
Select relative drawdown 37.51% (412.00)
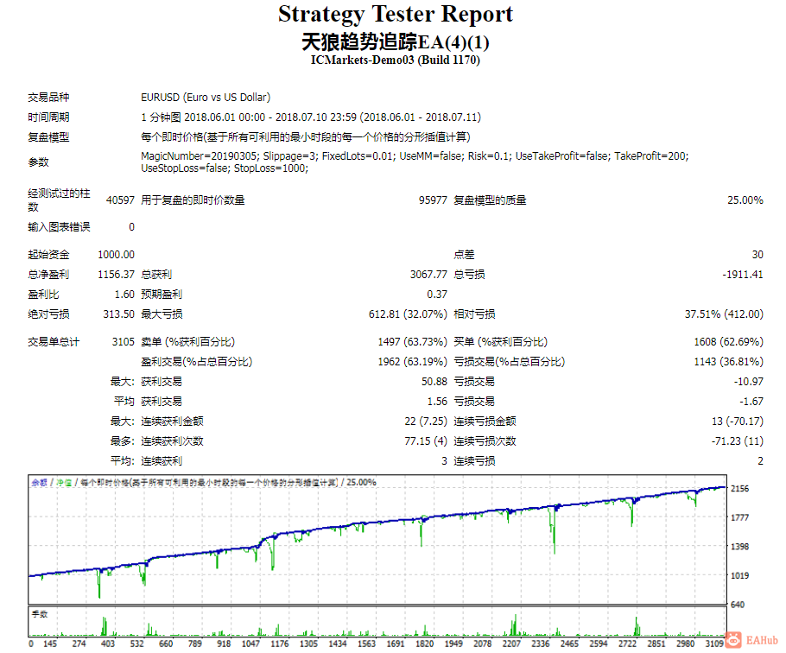[x=724, y=314]
